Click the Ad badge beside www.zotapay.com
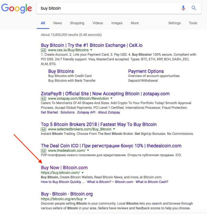The height and width of the screenshot is (214, 207). pyautogui.click(x=43, y=99)
